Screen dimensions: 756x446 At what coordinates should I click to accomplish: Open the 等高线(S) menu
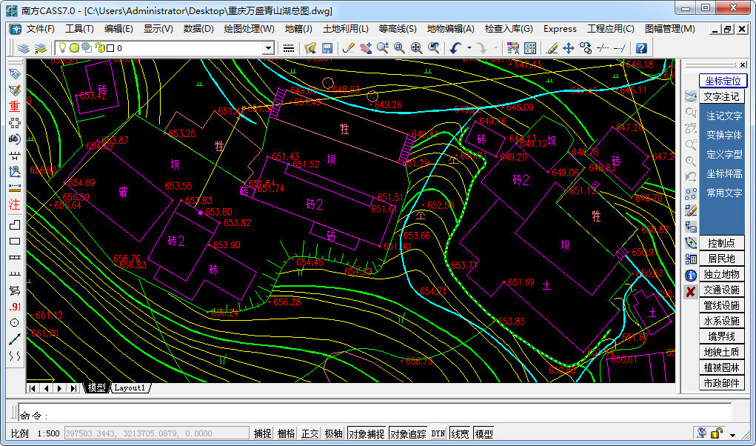tap(398, 29)
